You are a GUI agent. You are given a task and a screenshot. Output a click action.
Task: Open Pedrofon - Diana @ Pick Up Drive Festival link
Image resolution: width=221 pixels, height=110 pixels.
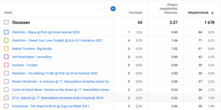46,32
